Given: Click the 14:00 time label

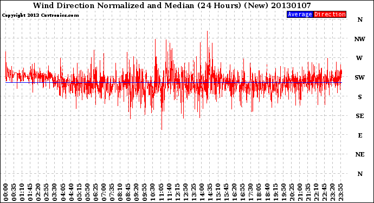Looking at the screenshot, I should (202, 192).
